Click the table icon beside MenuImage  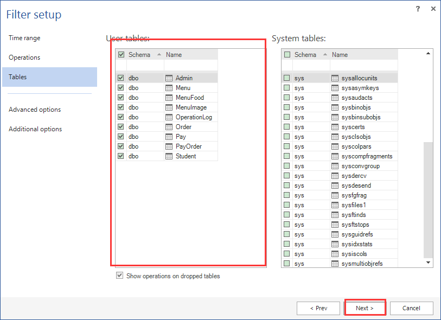[170, 107]
